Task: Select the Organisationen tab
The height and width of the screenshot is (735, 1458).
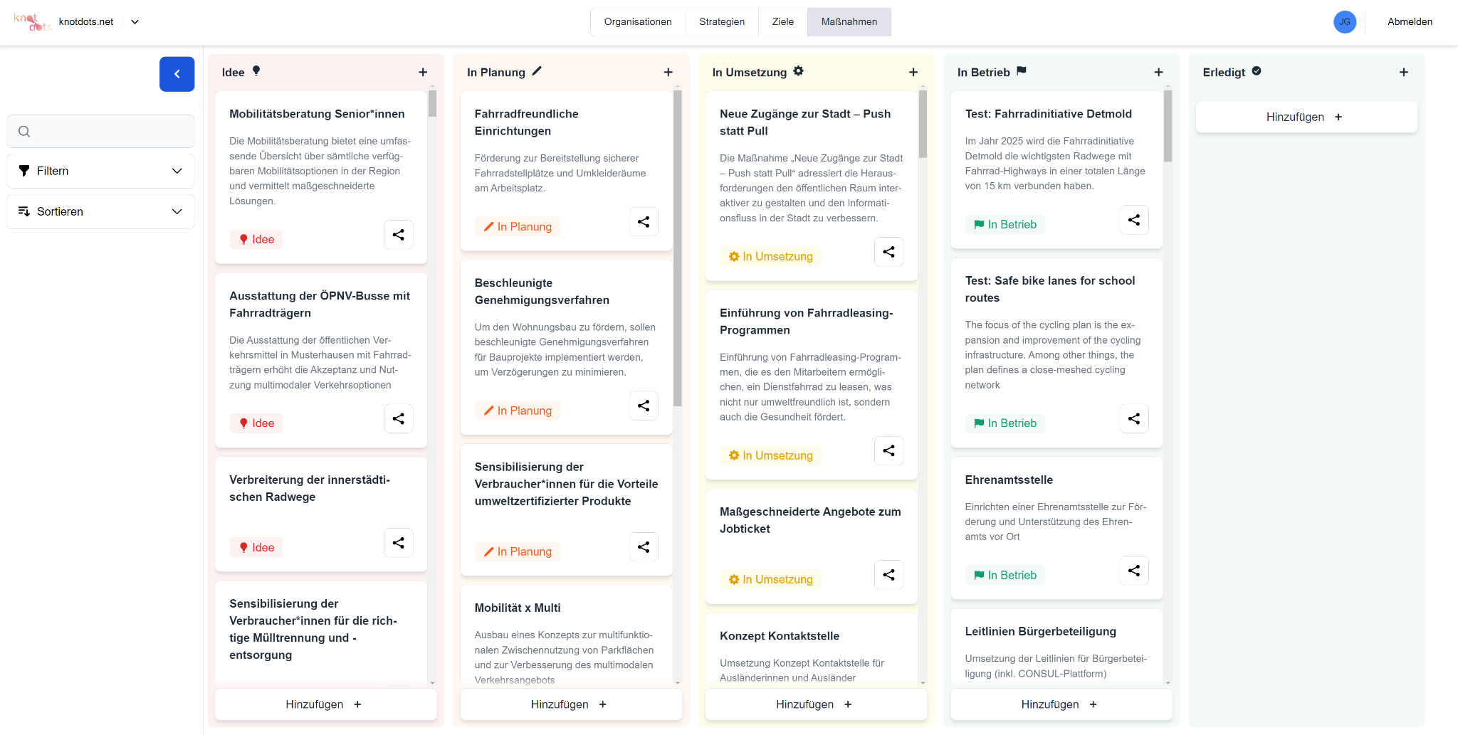Action: point(638,22)
